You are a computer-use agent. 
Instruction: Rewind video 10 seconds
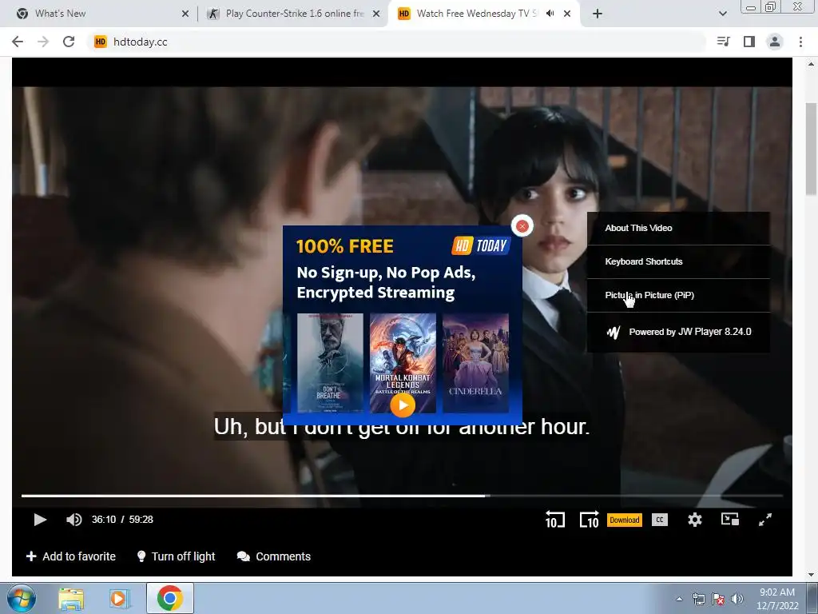tap(554, 520)
